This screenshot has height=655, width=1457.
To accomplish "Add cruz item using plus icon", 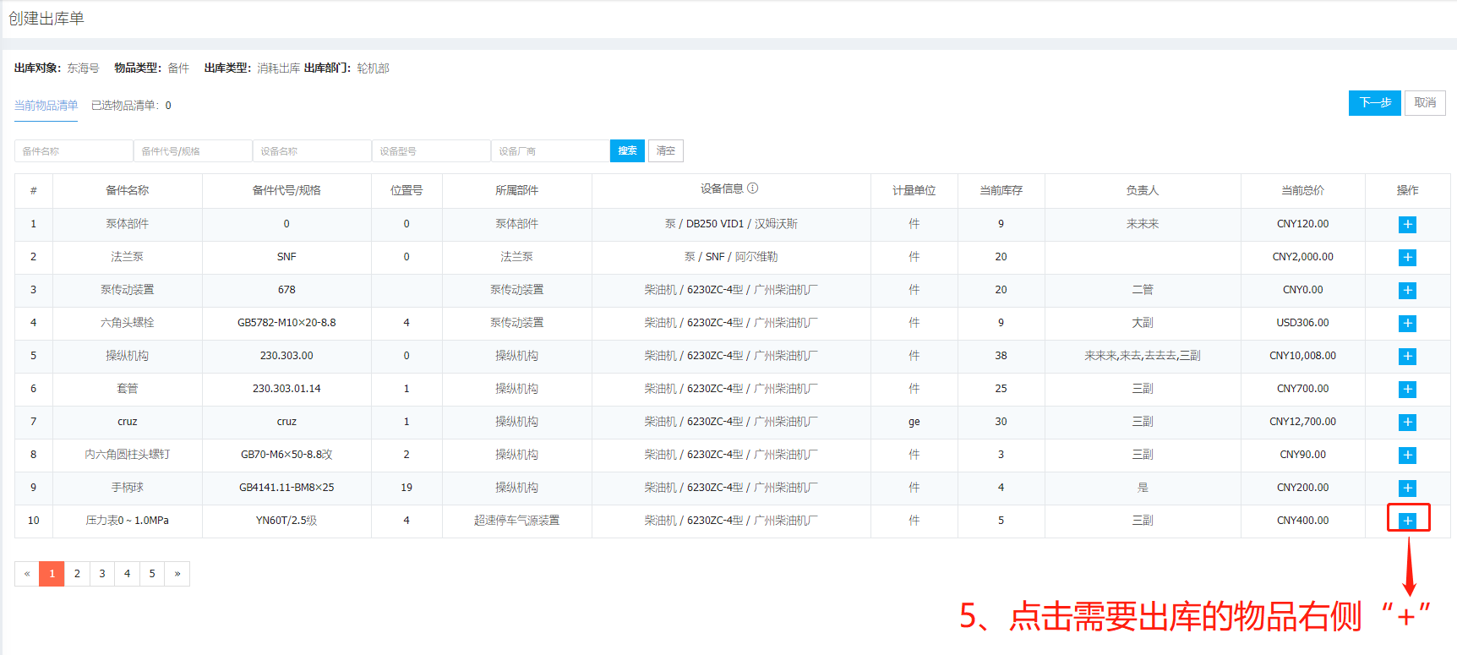I will tap(1407, 422).
